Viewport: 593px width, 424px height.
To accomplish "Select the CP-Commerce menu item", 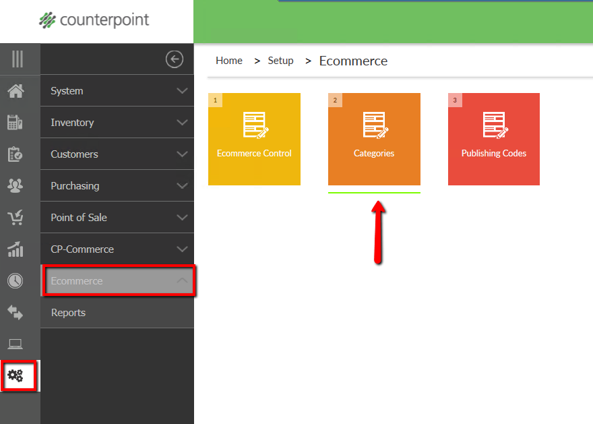I will pos(117,249).
